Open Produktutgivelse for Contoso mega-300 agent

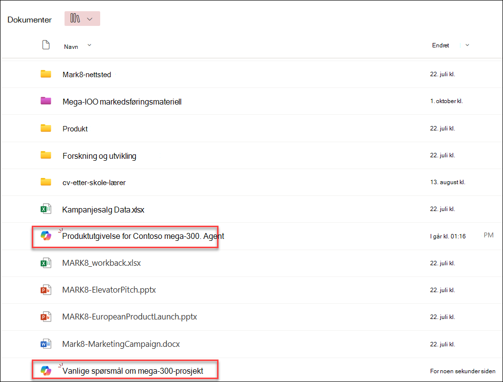(143, 236)
